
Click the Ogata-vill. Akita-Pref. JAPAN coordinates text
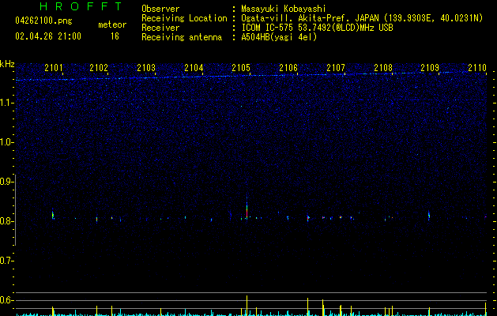point(362,18)
